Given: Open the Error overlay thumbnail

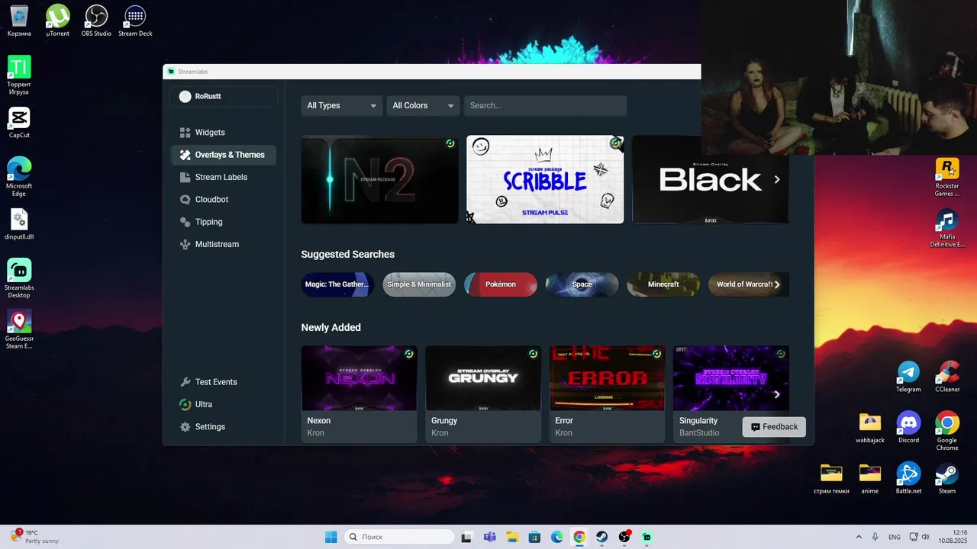Looking at the screenshot, I should pos(607,378).
